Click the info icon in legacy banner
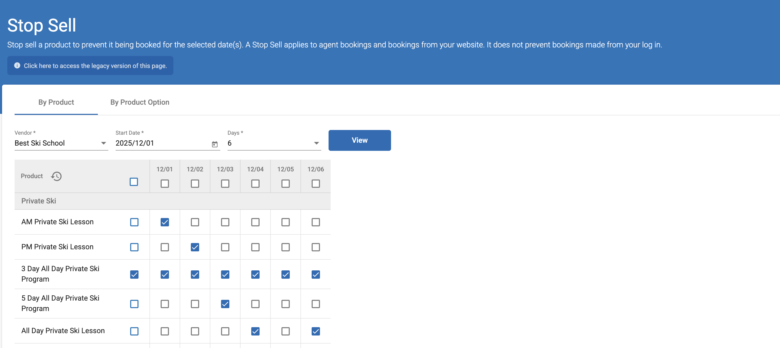This screenshot has width=780, height=348. click(17, 65)
